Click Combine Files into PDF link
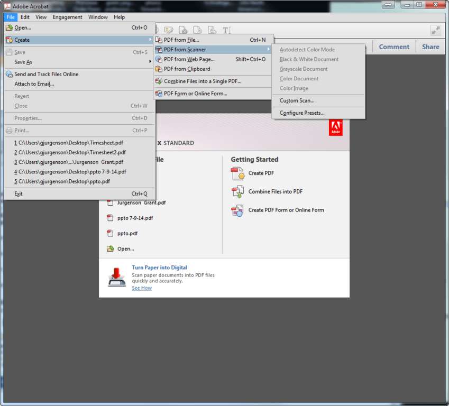 275,191
